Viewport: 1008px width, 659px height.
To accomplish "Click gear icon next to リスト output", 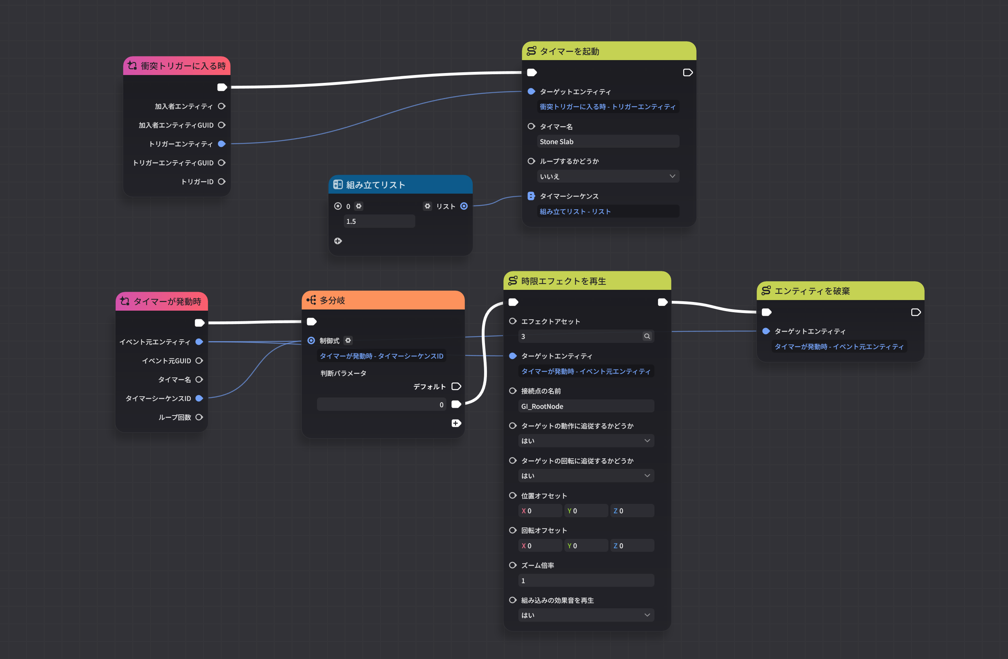I will click(x=428, y=206).
